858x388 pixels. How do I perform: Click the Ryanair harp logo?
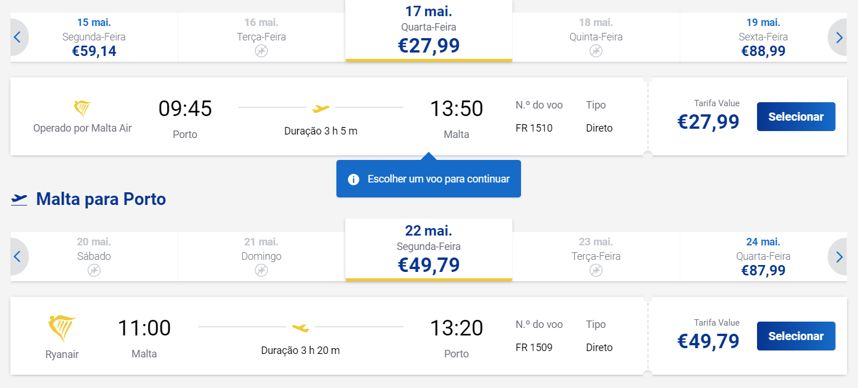pyautogui.click(x=62, y=329)
